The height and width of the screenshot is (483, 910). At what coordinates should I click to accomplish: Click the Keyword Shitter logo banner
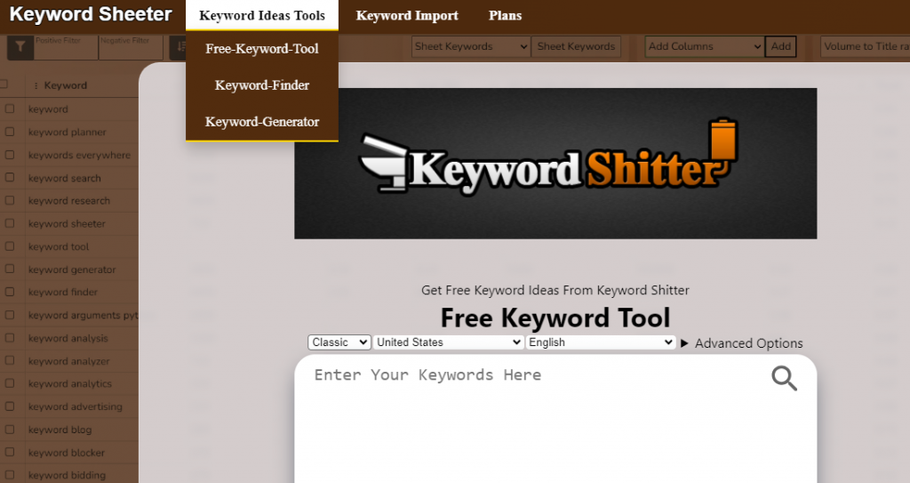(555, 164)
